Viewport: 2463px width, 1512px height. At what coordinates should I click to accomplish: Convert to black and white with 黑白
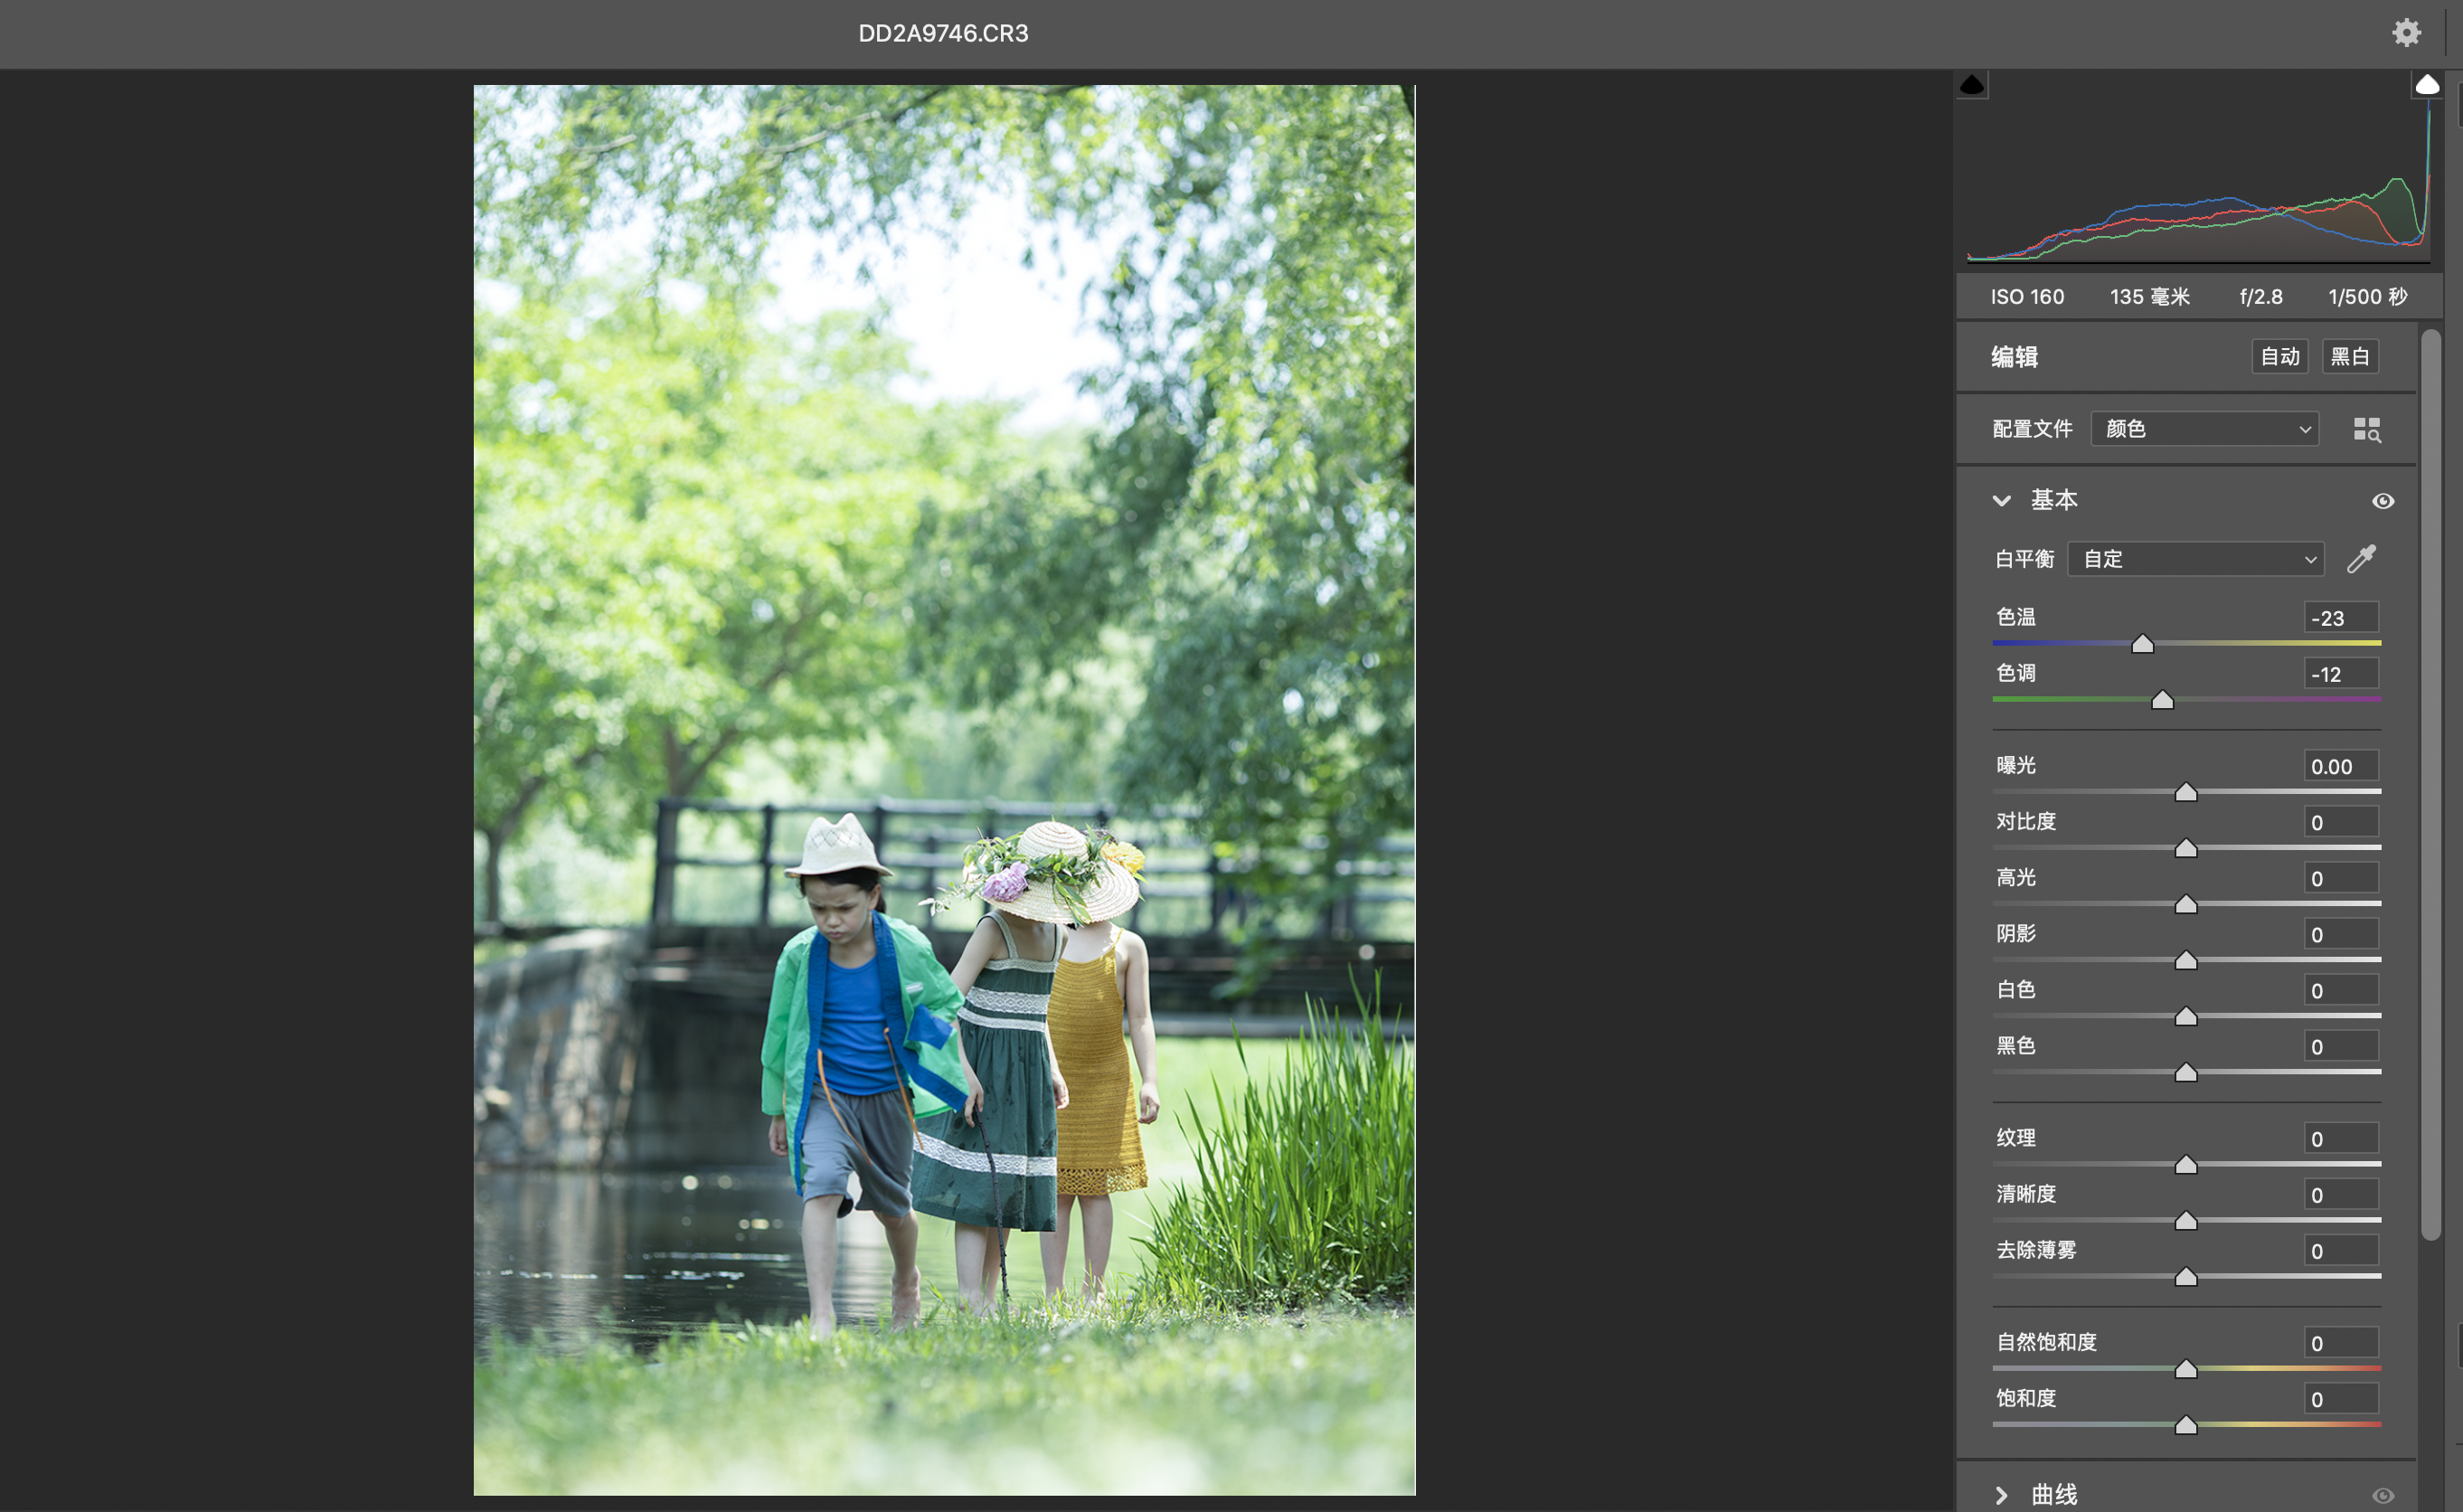click(2349, 357)
